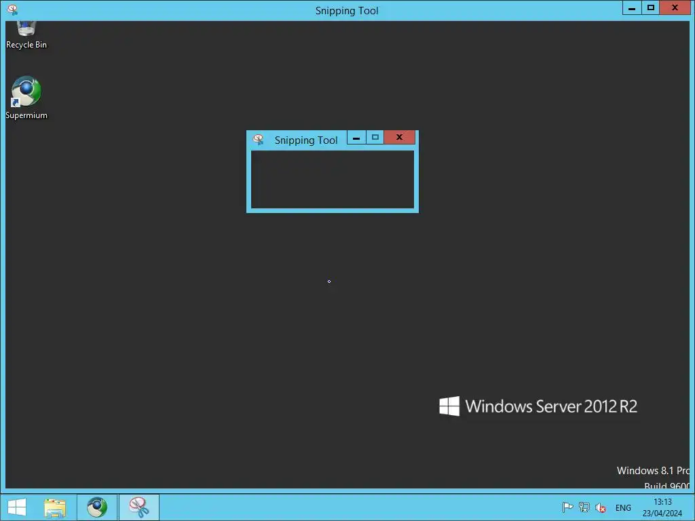Viewport: 695px width, 521px height.
Task: Close the outer Snipping Tool window
Action: [x=675, y=8]
